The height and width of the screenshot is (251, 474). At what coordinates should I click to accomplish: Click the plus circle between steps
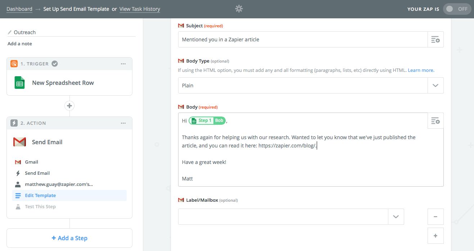[x=69, y=106]
